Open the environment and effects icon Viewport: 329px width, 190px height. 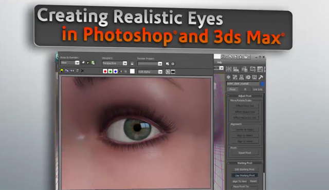[173, 64]
